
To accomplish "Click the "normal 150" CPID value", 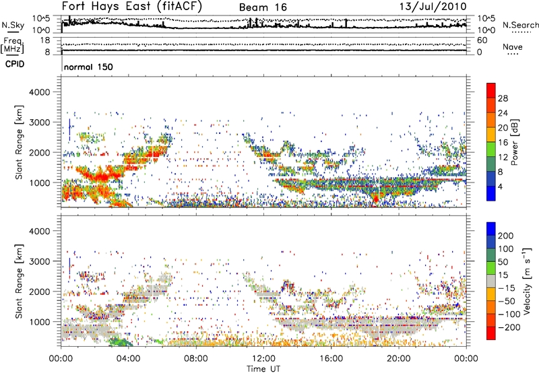I will (x=88, y=67).
